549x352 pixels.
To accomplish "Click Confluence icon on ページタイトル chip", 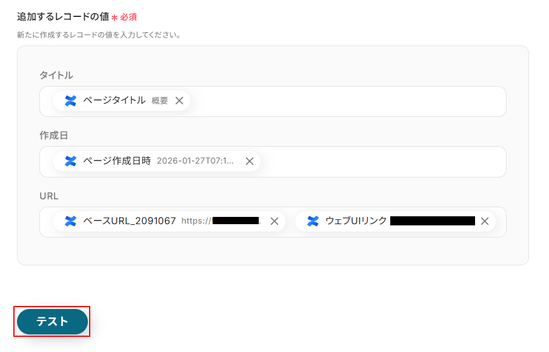I will click(x=70, y=101).
